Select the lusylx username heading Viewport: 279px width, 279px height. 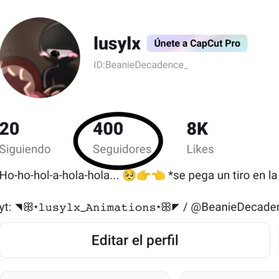tap(117, 44)
